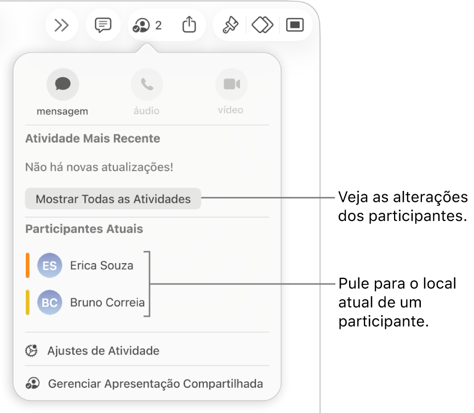Click the Document sidebar icon
The image size is (474, 413).
tap(295, 25)
